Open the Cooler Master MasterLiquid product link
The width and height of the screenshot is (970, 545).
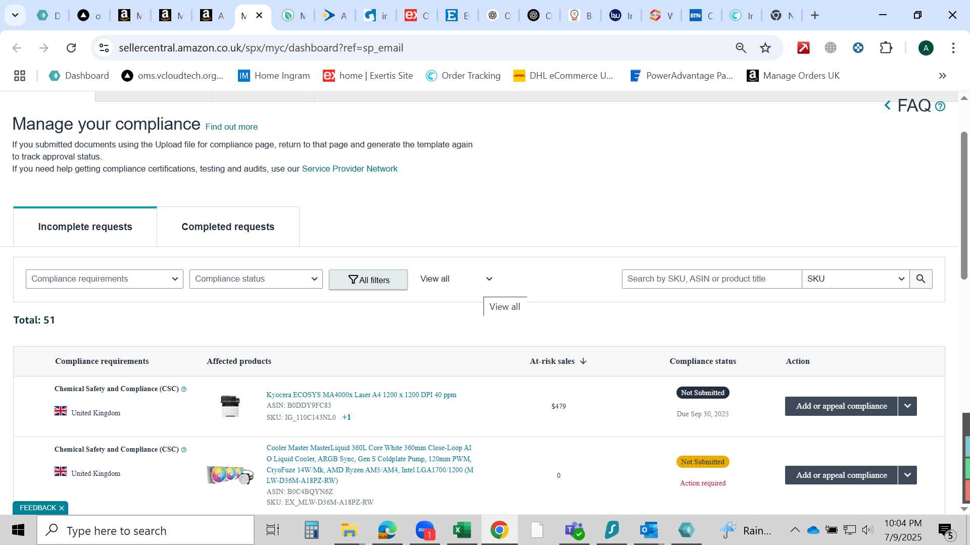click(x=370, y=464)
